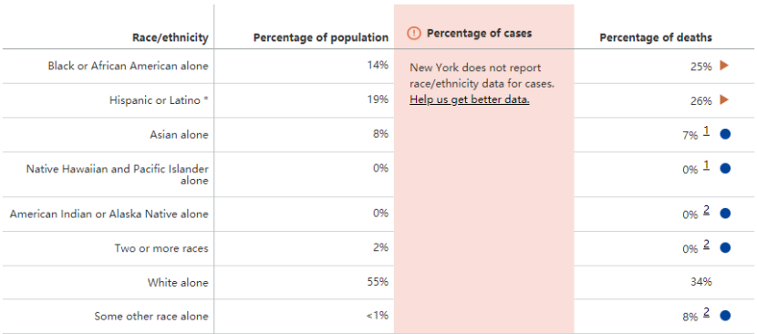Select the Percentage of cases header text
757x334 pixels.
(x=480, y=34)
